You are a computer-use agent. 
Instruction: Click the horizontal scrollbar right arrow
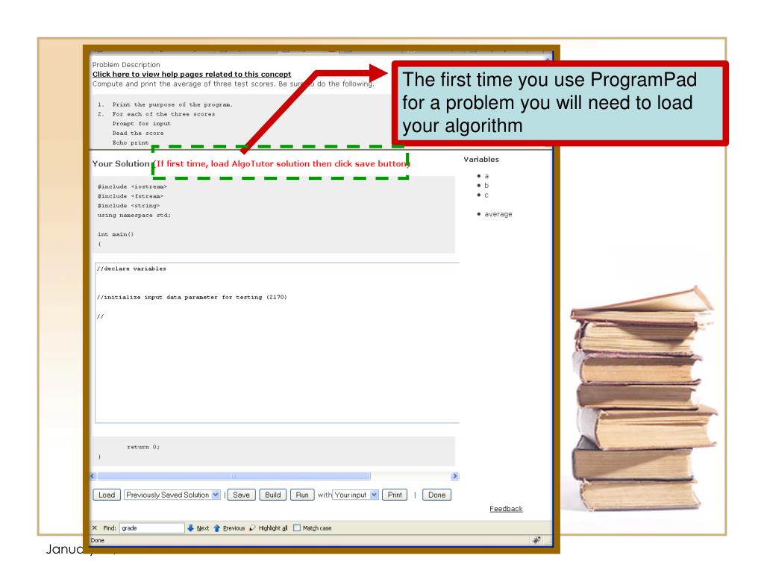pyautogui.click(x=454, y=476)
